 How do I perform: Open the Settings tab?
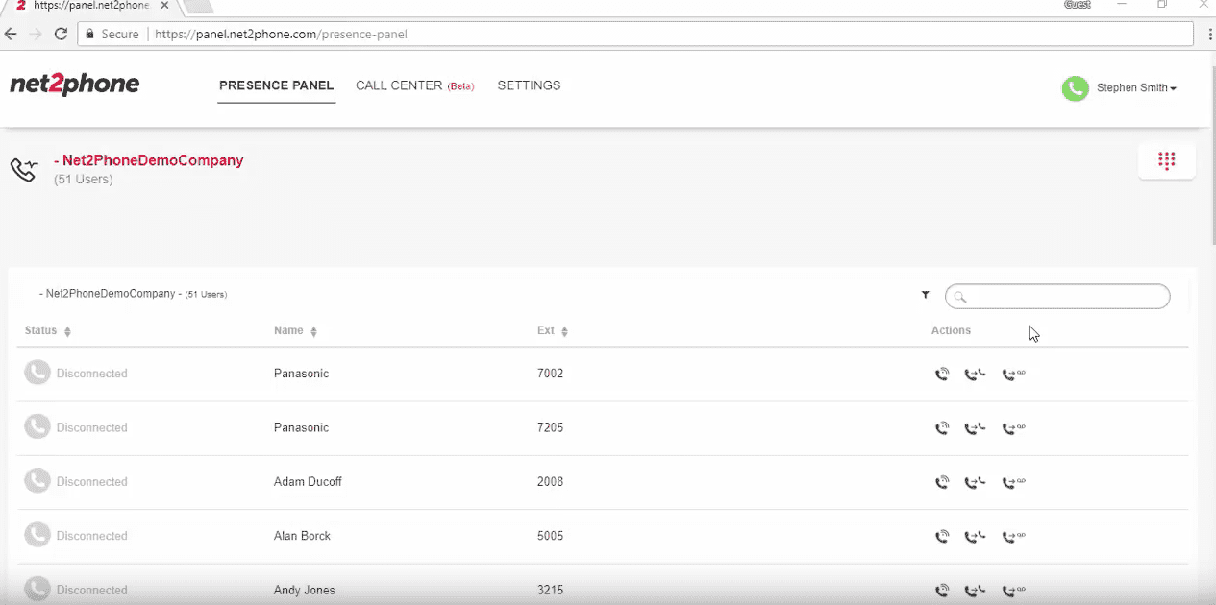point(529,86)
